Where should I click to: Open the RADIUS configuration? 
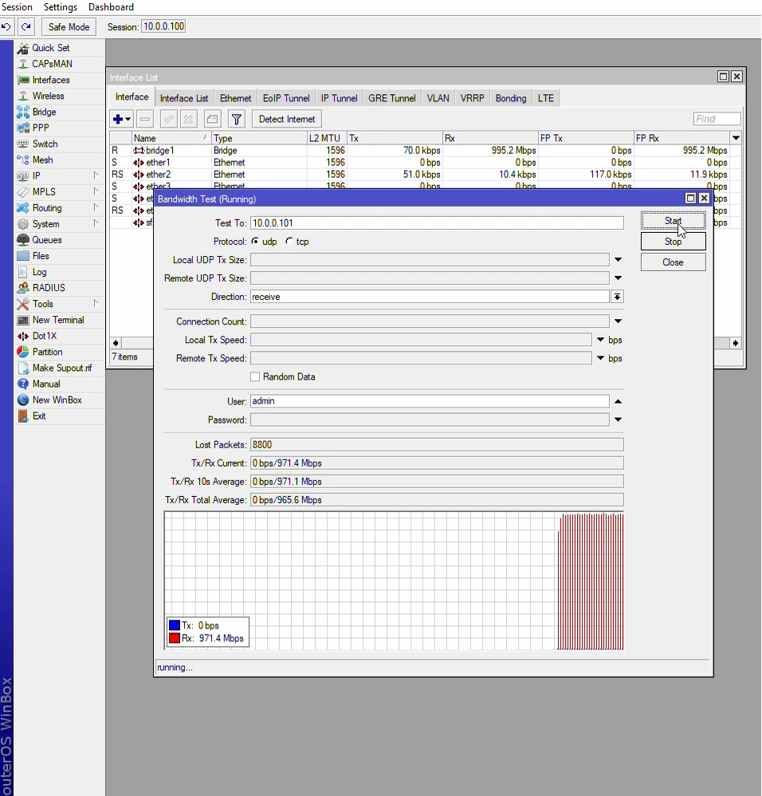tap(48, 288)
